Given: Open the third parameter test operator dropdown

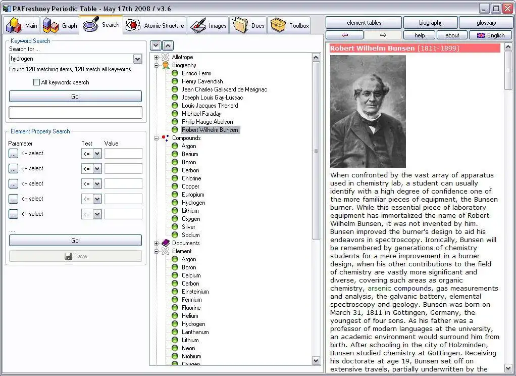Looking at the screenshot, I should 97,183.
